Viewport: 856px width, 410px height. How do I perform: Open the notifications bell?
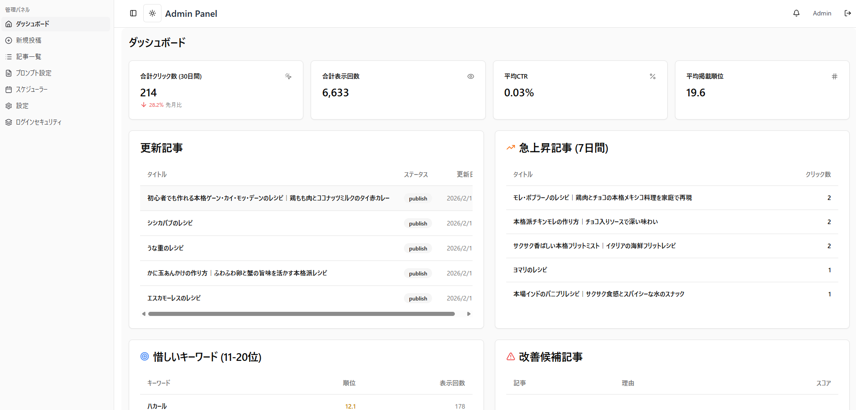[796, 13]
